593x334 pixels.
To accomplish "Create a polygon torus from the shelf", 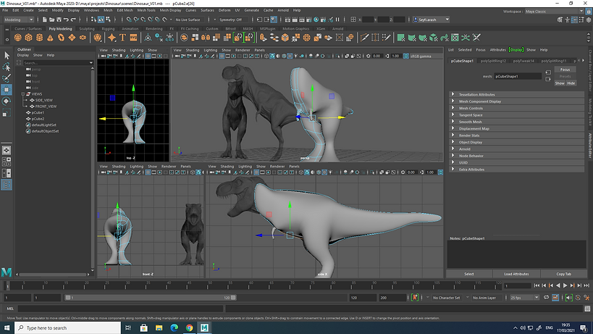I will (61, 38).
